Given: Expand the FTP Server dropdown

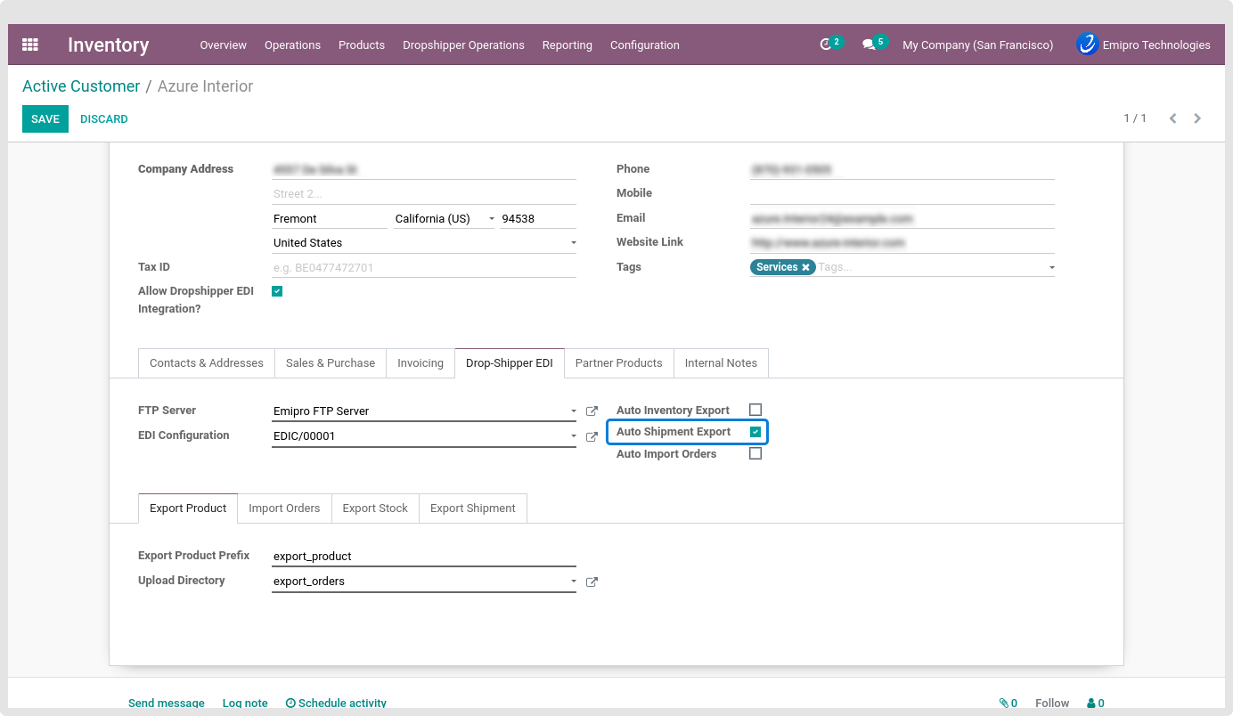Looking at the screenshot, I should pos(574,411).
